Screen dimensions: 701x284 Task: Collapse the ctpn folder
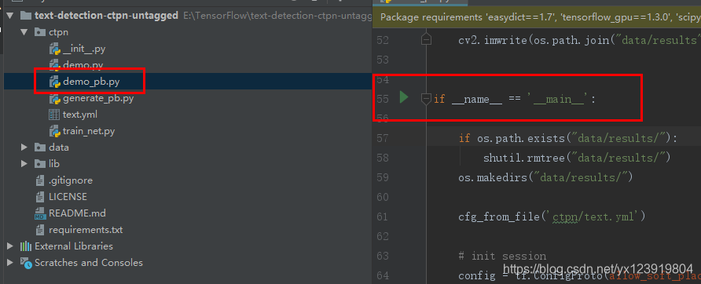24,32
